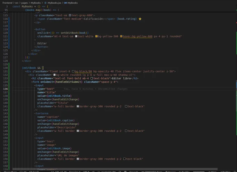
Task: Click 'Calificación:' text on line 116
Action: (94, 19)
